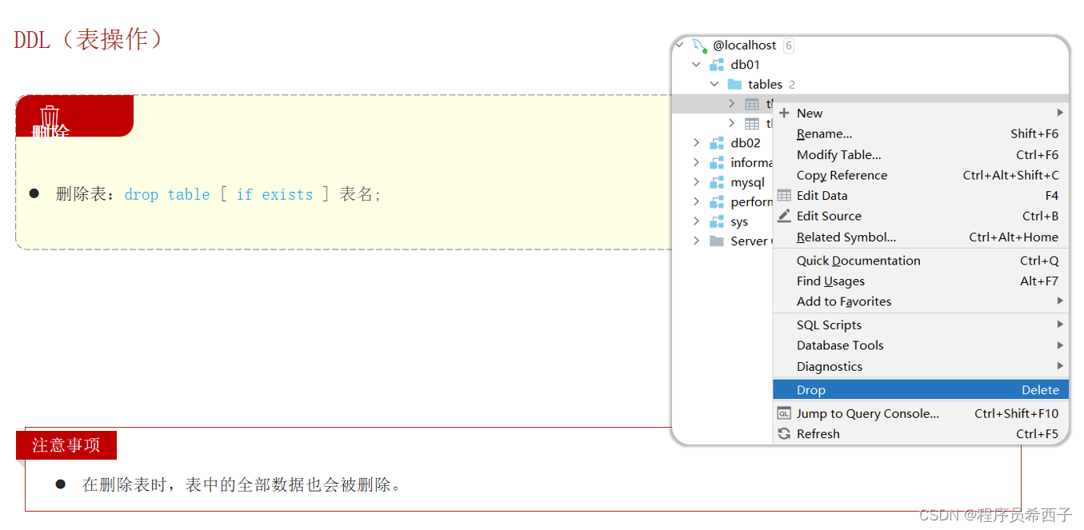Expand the mysql schema node
This screenshot has height=530, width=1084.
(x=697, y=182)
